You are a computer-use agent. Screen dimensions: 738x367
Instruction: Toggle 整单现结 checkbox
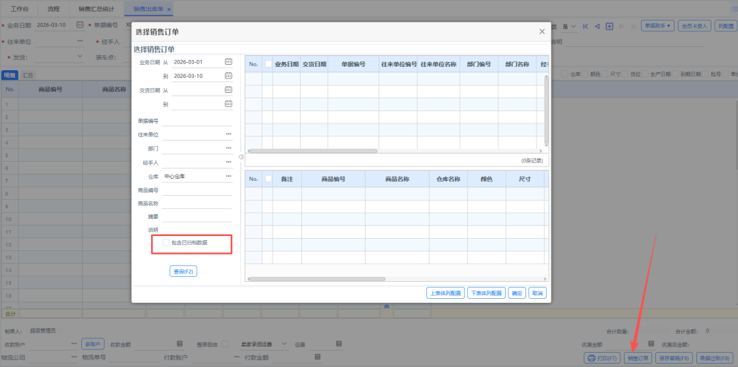(225, 344)
